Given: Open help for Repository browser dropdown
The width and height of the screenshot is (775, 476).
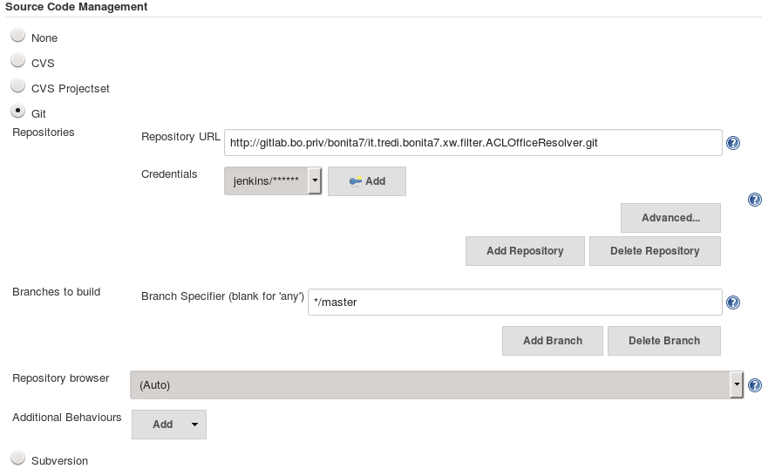Looking at the screenshot, I should pos(755,385).
